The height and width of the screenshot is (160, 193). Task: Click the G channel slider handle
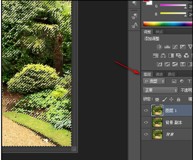pyautogui.click(x=185, y=8)
